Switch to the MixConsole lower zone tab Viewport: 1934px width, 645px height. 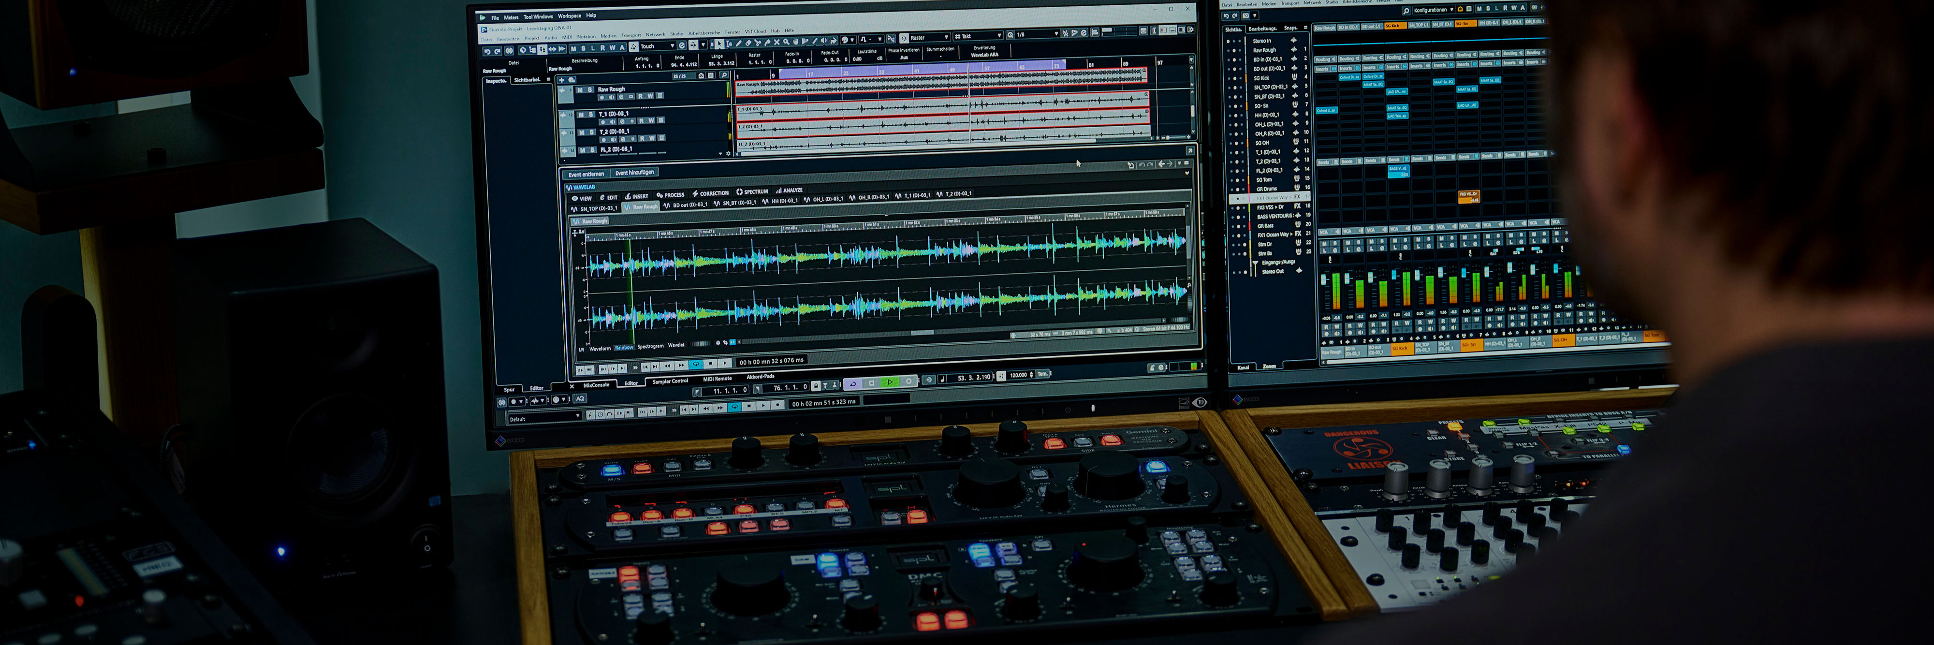[596, 385]
